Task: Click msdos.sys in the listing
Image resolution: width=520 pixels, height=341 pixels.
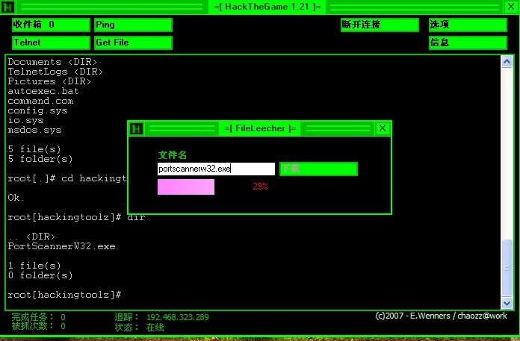Action: (34, 130)
